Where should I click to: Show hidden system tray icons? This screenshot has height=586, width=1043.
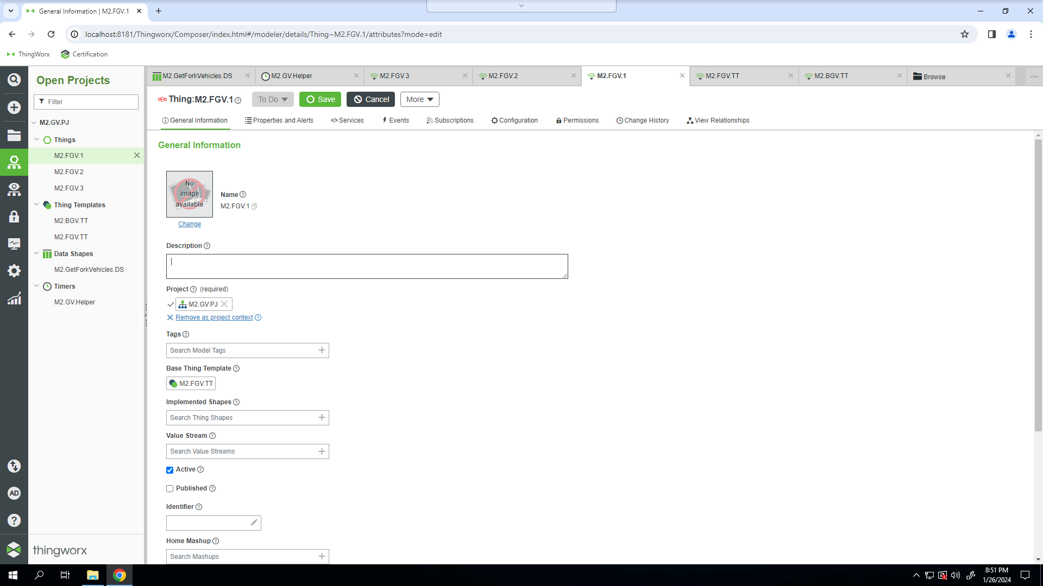(x=916, y=575)
